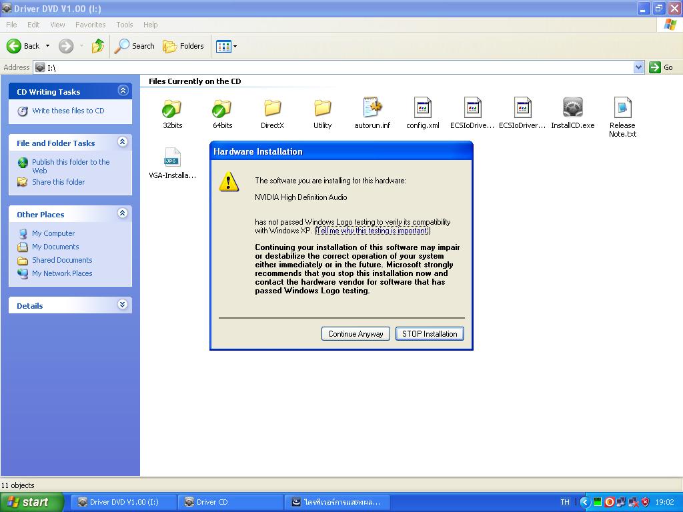
Task: Click STOP Installation button
Action: [x=430, y=334]
